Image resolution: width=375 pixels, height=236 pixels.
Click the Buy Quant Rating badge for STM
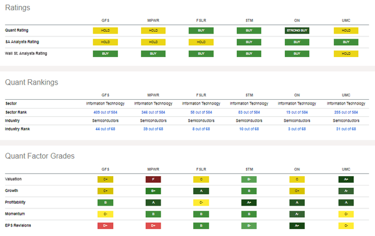tap(249, 31)
